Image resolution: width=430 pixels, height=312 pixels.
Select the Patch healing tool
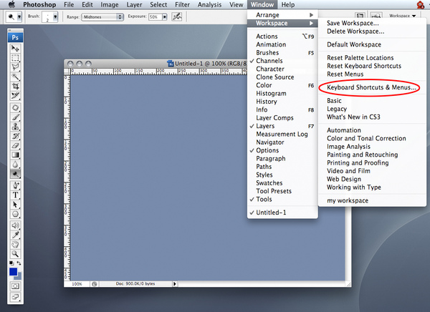pyautogui.click(x=15, y=107)
